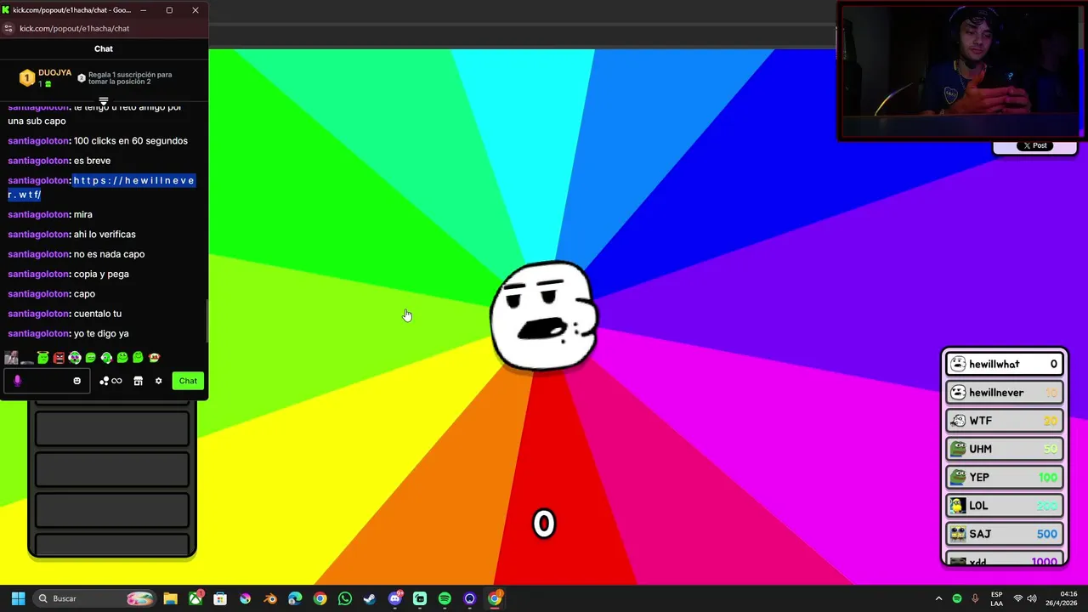1088x612 pixels.
Task: Click the 'Regala 1 suscripción' prompt text
Action: (130, 78)
